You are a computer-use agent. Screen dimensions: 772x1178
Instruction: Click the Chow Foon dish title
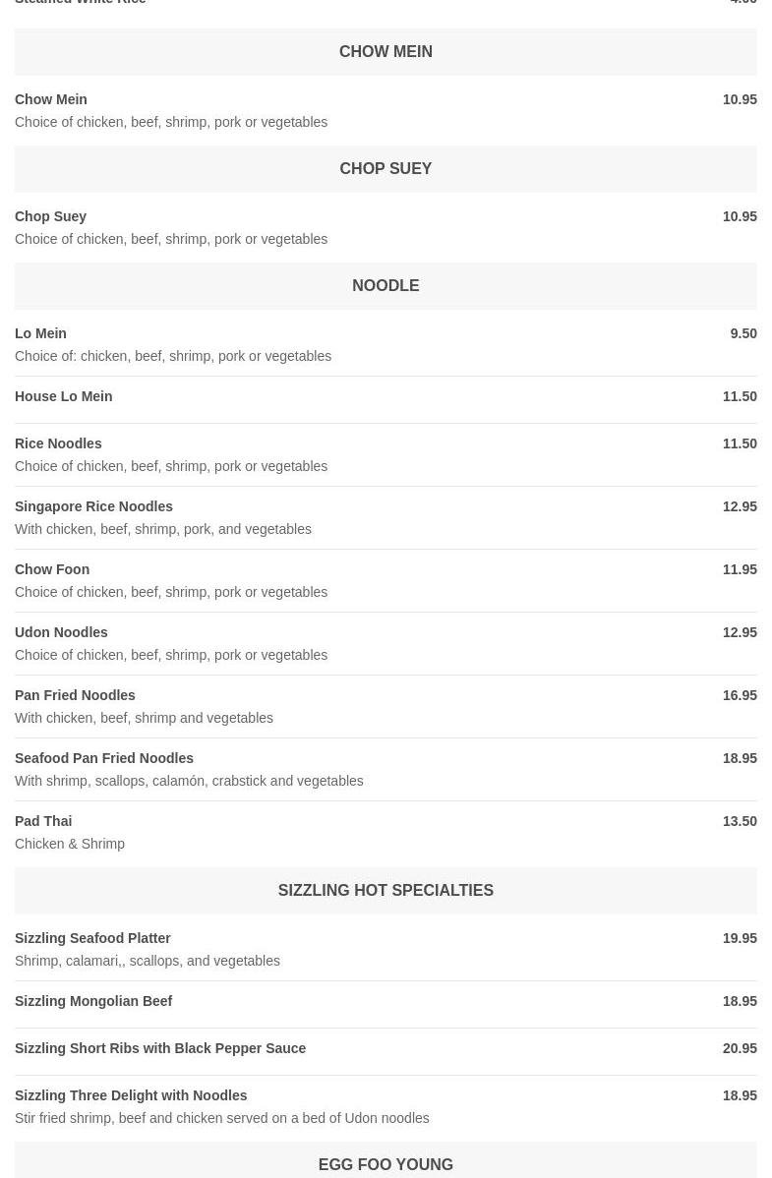pyautogui.click(x=52, y=569)
